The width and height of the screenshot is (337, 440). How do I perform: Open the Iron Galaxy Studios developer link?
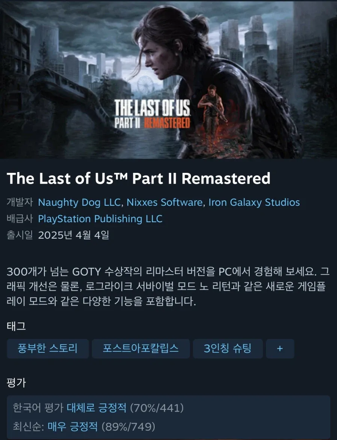point(254,202)
